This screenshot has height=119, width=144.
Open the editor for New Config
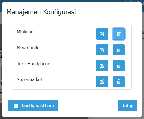(102, 50)
